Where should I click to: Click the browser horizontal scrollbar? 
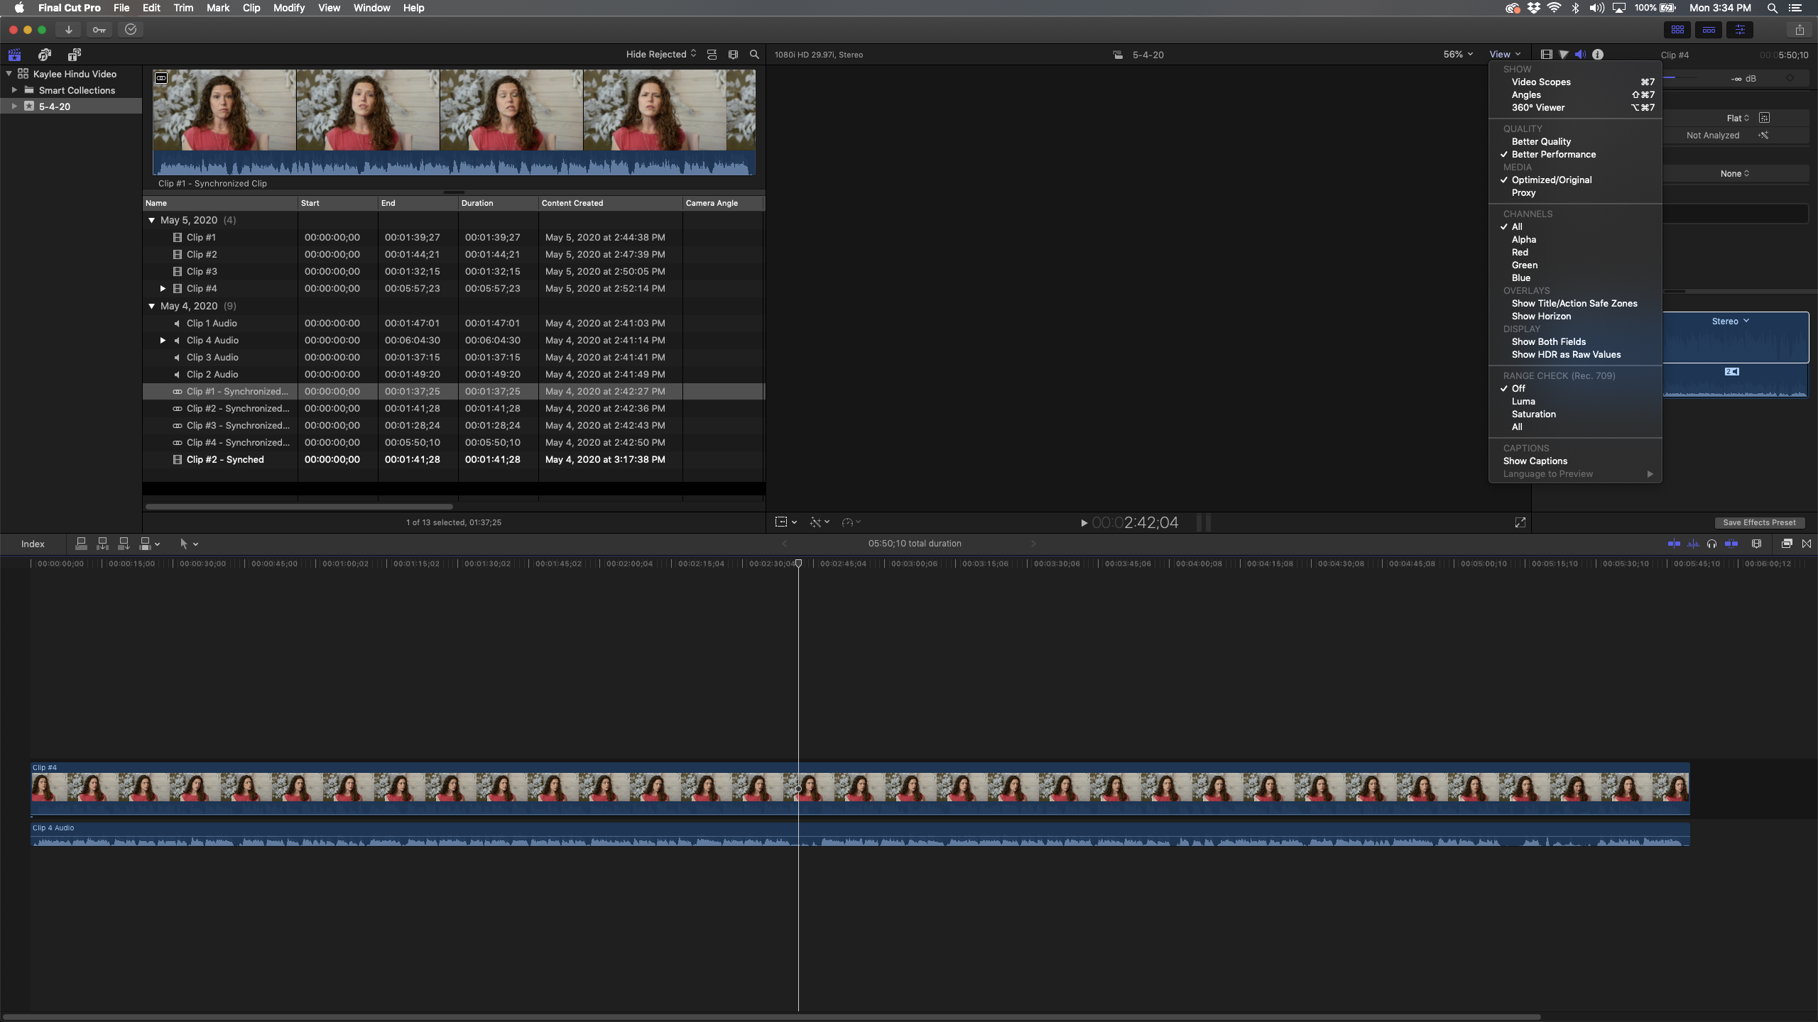pyautogui.click(x=299, y=507)
